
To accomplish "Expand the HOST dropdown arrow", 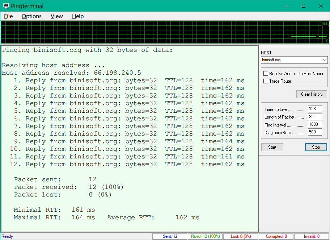I will pos(324,60).
